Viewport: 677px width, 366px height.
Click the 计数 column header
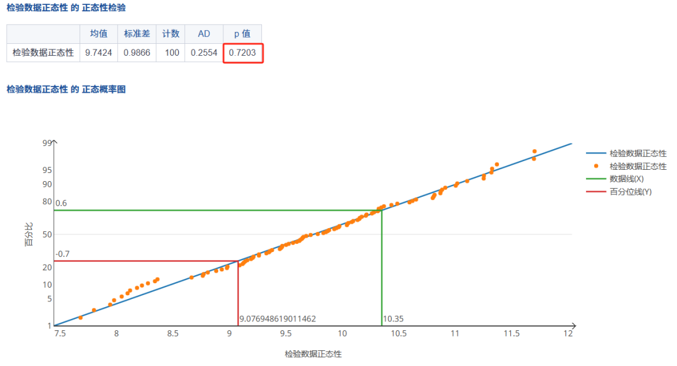click(x=171, y=34)
